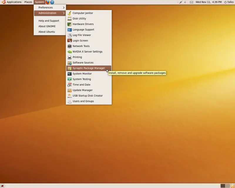Select the 'Login Screen' label
This screenshot has width=235, height=188.
(x=80, y=41)
